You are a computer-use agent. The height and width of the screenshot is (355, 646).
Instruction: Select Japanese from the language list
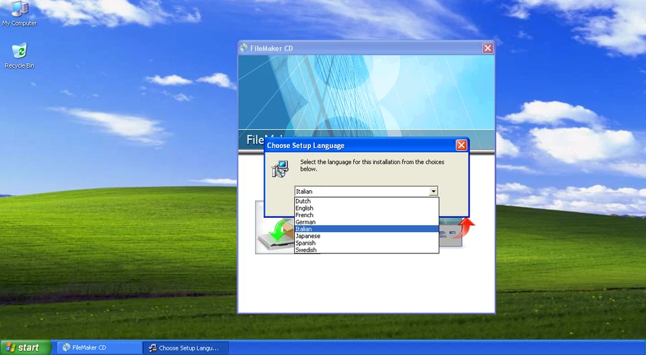[x=367, y=236]
